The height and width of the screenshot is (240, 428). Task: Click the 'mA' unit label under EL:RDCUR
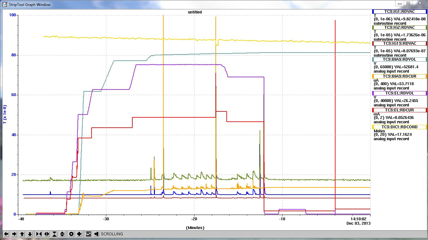(x=376, y=114)
